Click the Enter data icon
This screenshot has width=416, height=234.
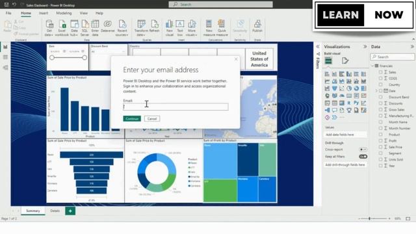(x=95, y=25)
